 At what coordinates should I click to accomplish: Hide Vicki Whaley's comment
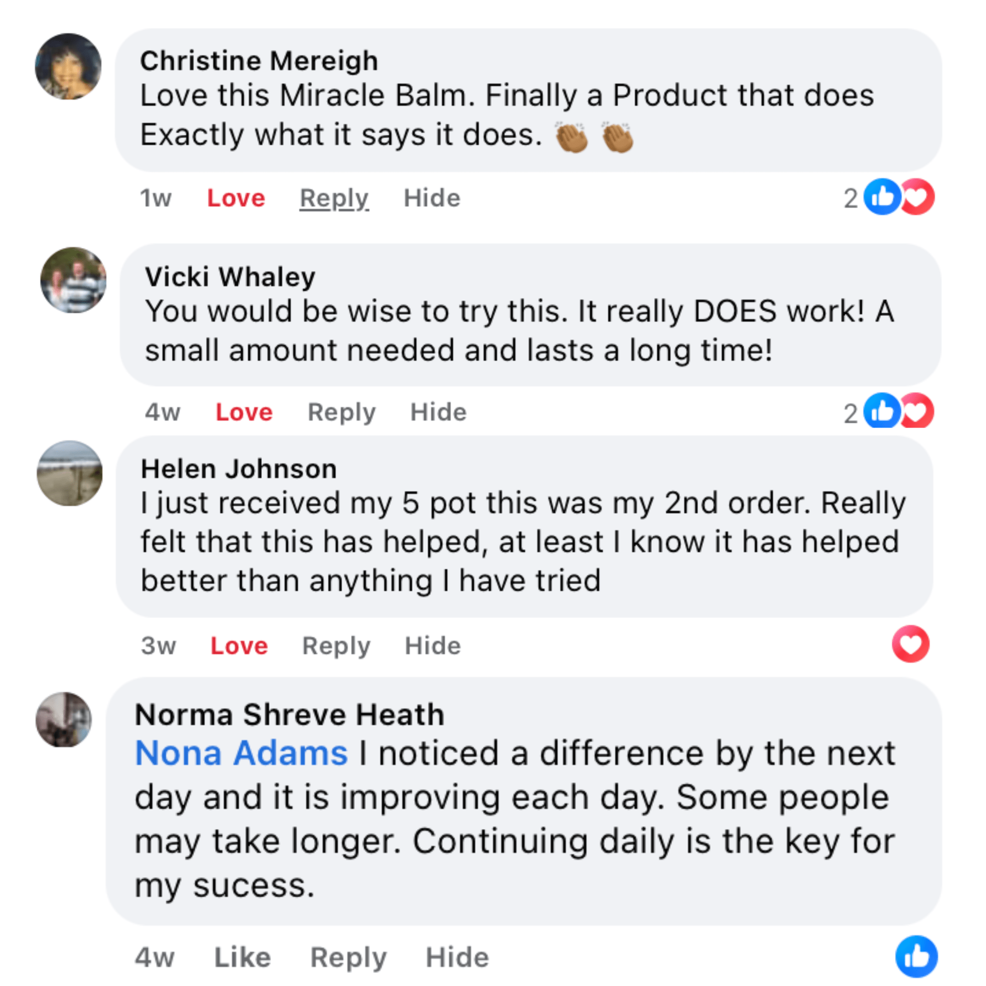tap(439, 412)
